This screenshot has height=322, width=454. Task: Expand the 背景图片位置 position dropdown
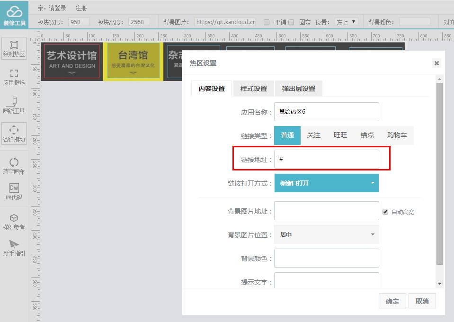327,234
